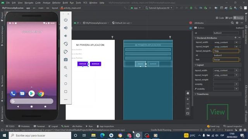Open declared layout_width dropdown arrow
The height and width of the screenshot is (139, 248).
click(236, 42)
